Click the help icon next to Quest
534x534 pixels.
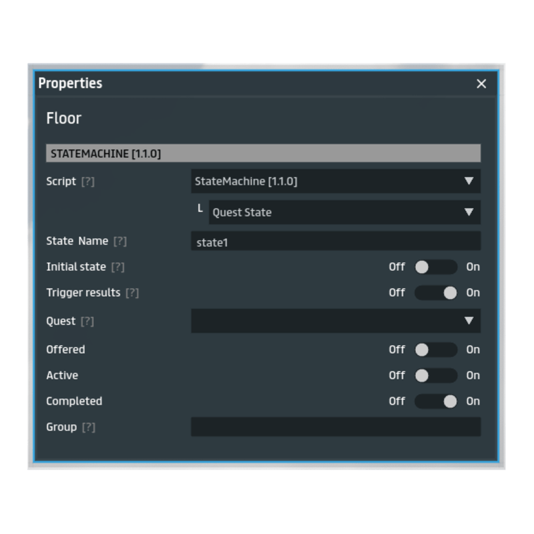87,322
